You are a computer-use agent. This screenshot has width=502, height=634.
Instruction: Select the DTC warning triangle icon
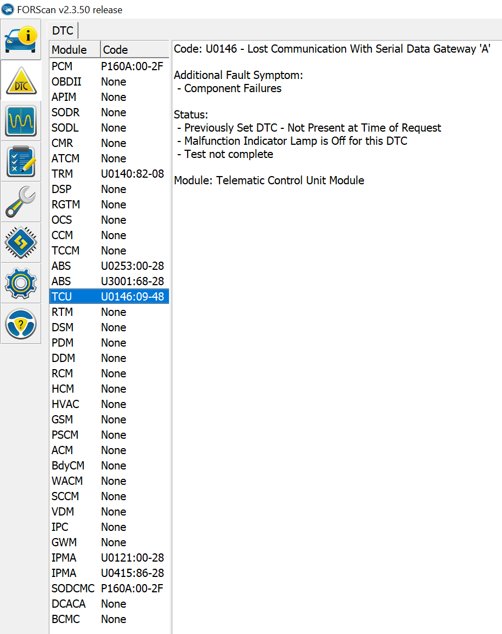pos(21,81)
